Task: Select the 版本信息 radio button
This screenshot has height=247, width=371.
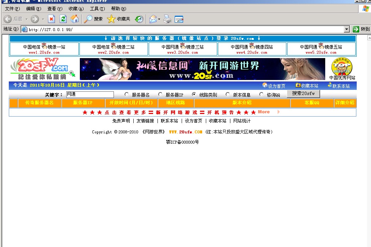Action: tap(228, 94)
